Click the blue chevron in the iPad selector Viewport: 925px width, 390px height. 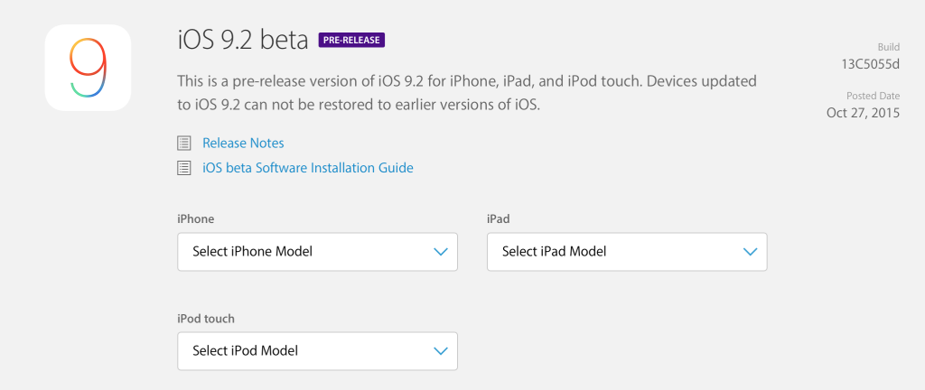coord(749,252)
